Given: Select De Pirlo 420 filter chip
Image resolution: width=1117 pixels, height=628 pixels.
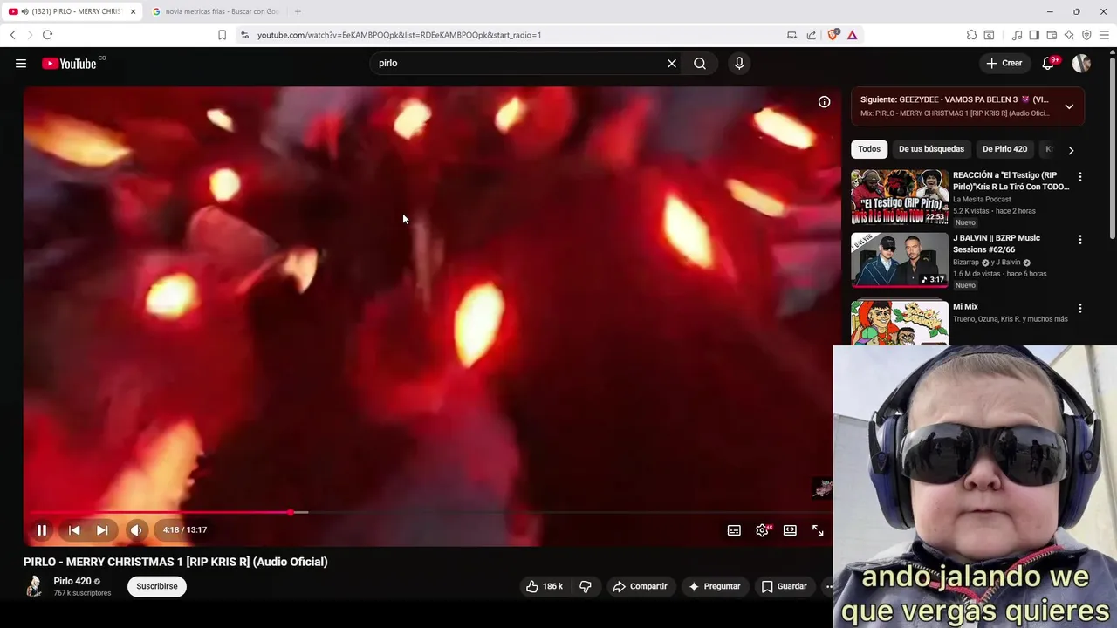Looking at the screenshot, I should pyautogui.click(x=1004, y=149).
